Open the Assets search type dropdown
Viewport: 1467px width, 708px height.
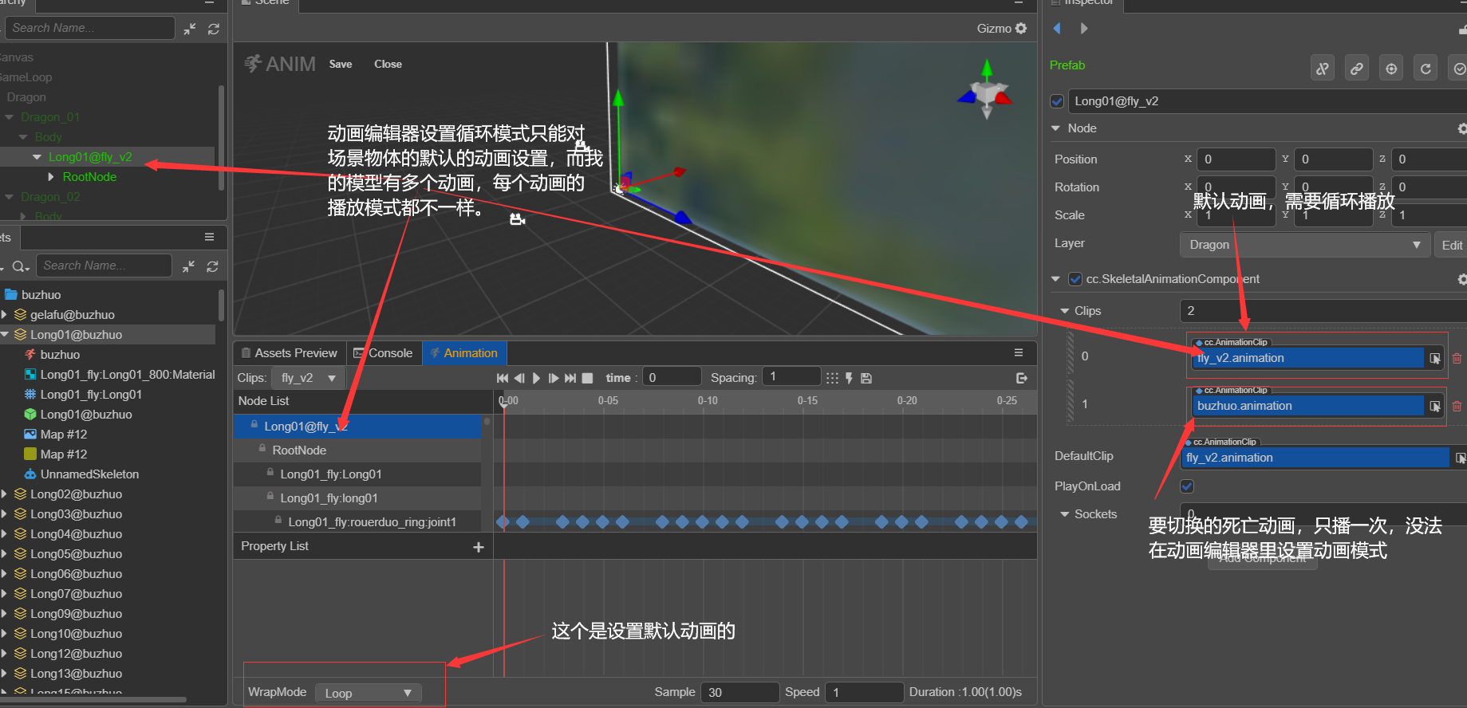[21, 266]
